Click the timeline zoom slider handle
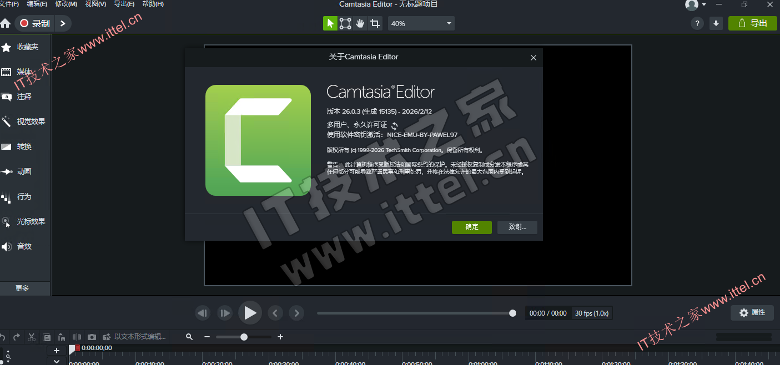 click(244, 337)
